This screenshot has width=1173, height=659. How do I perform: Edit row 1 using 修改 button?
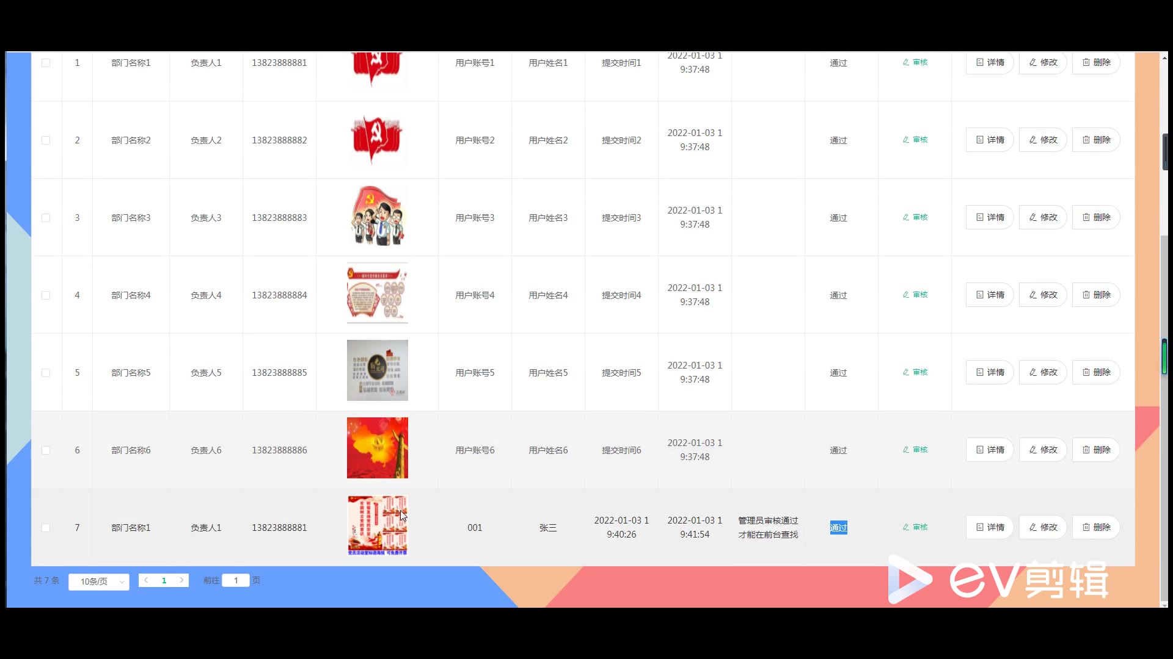(x=1043, y=62)
